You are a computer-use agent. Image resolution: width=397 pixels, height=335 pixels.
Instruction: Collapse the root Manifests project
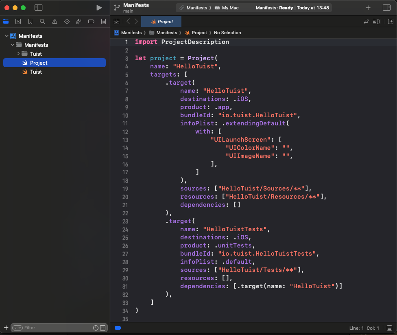click(7, 36)
